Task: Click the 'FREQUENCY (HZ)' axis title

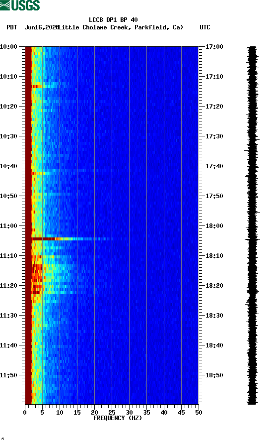Action: point(118,418)
